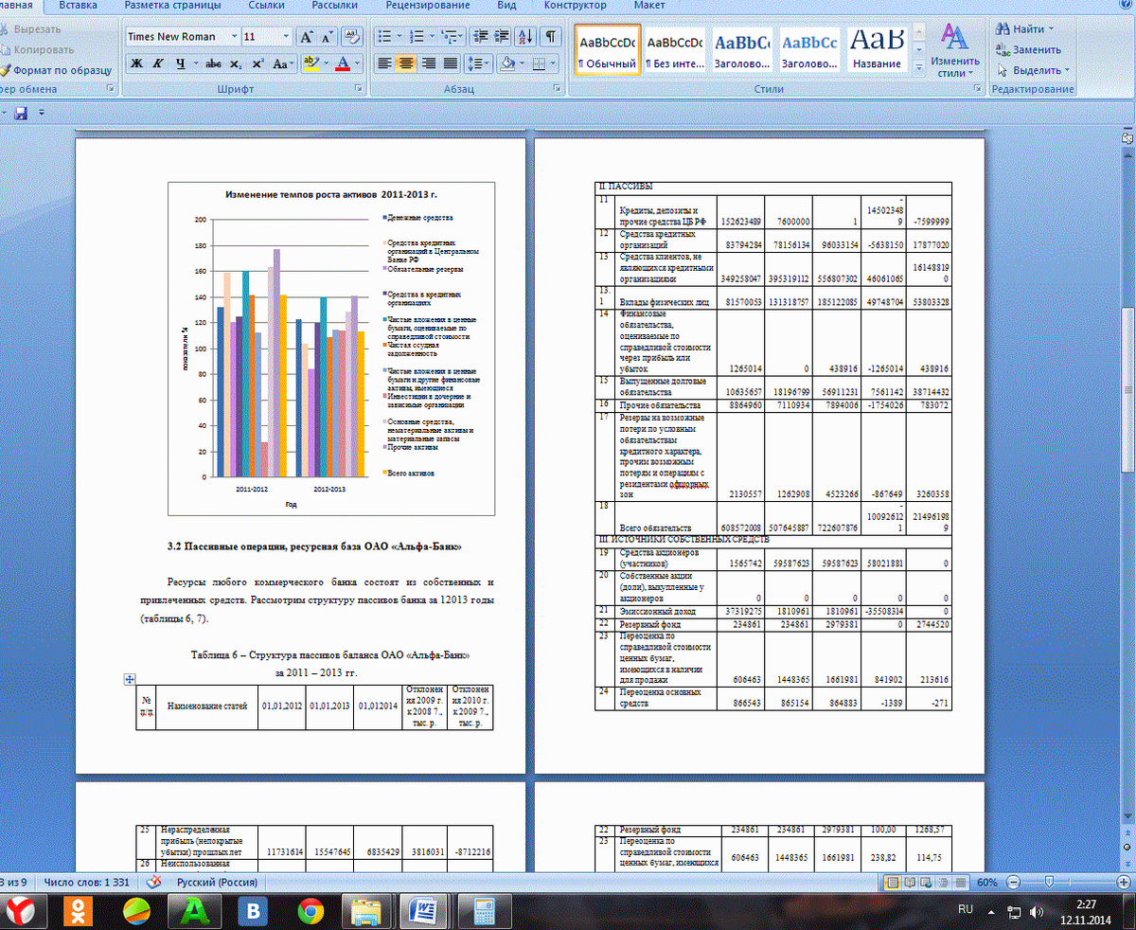Screen dimensions: 1136x930
Task: Toggle subscript formatting
Action: [236, 63]
